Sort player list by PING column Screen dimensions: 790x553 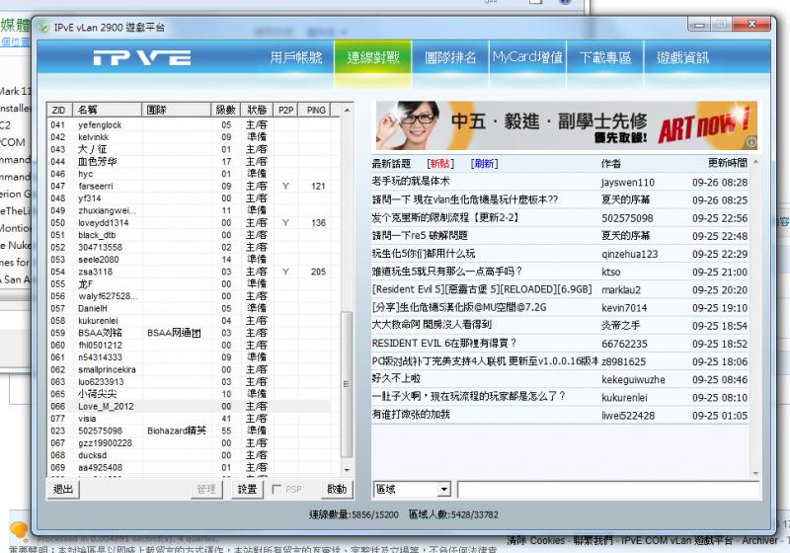[x=316, y=110]
